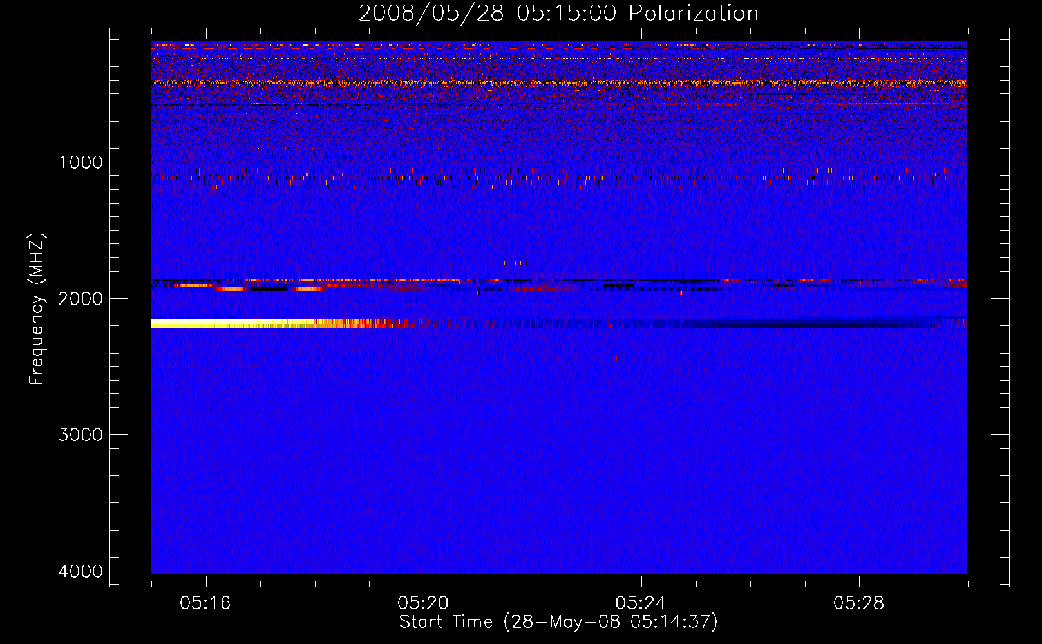Click the 05:20 time tick label
Screen dimensions: 1042x644
423,603
